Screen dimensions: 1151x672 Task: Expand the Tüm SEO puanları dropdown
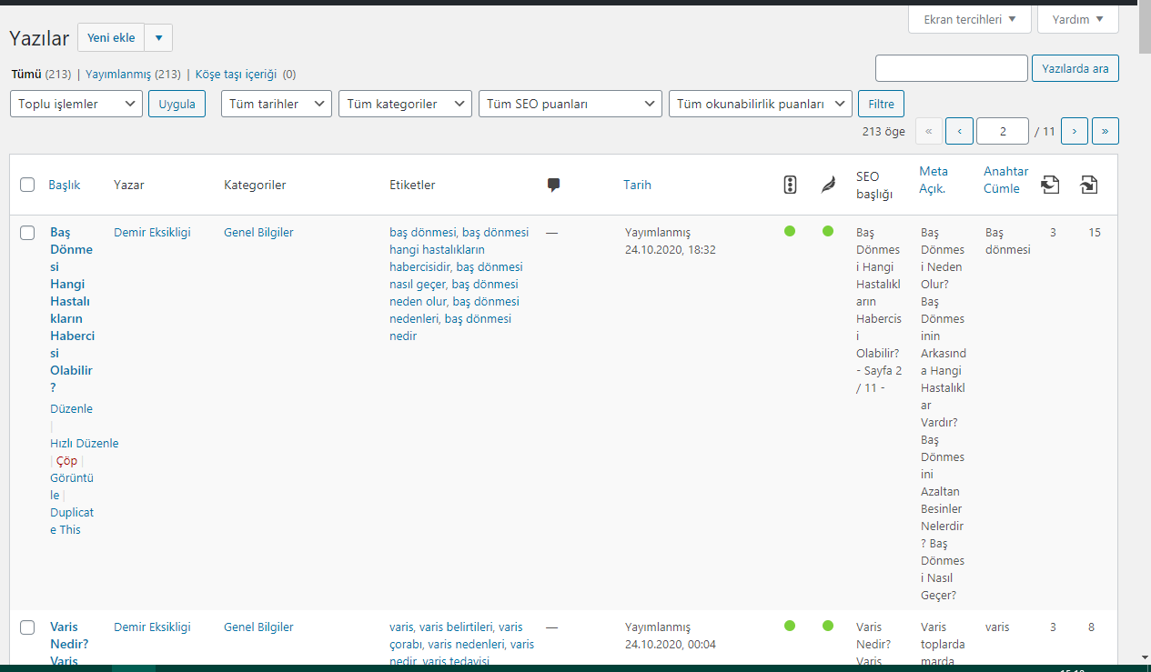[x=570, y=104]
